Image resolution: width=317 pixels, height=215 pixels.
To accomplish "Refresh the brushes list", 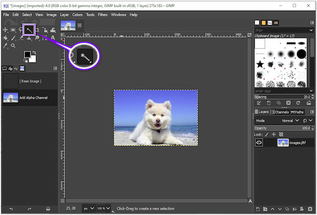I will tap(298, 103).
